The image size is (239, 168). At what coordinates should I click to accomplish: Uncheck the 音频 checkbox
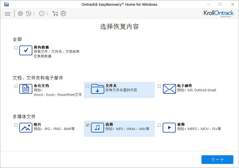pos(87,125)
